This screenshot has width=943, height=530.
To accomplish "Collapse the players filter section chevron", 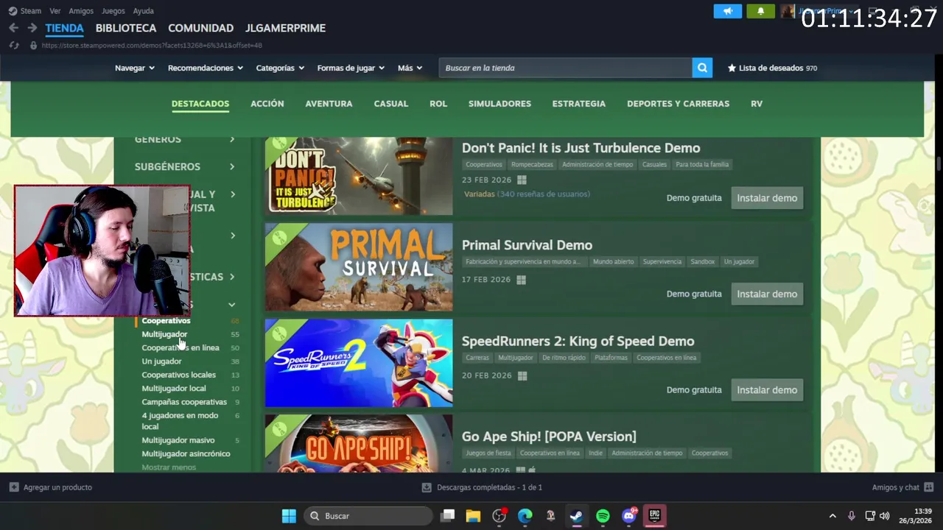I will pos(231,305).
